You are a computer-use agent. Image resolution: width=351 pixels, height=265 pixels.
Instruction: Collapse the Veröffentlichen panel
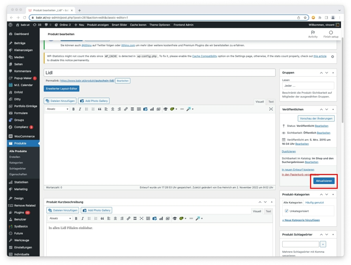(x=333, y=109)
